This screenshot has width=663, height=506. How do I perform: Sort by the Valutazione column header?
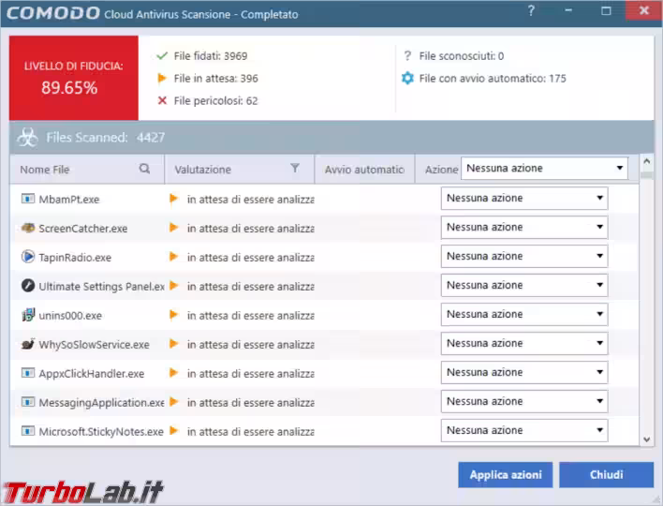tap(240, 170)
